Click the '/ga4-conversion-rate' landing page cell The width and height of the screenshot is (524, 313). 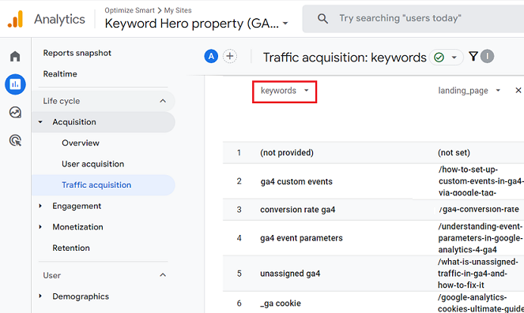tap(478, 210)
